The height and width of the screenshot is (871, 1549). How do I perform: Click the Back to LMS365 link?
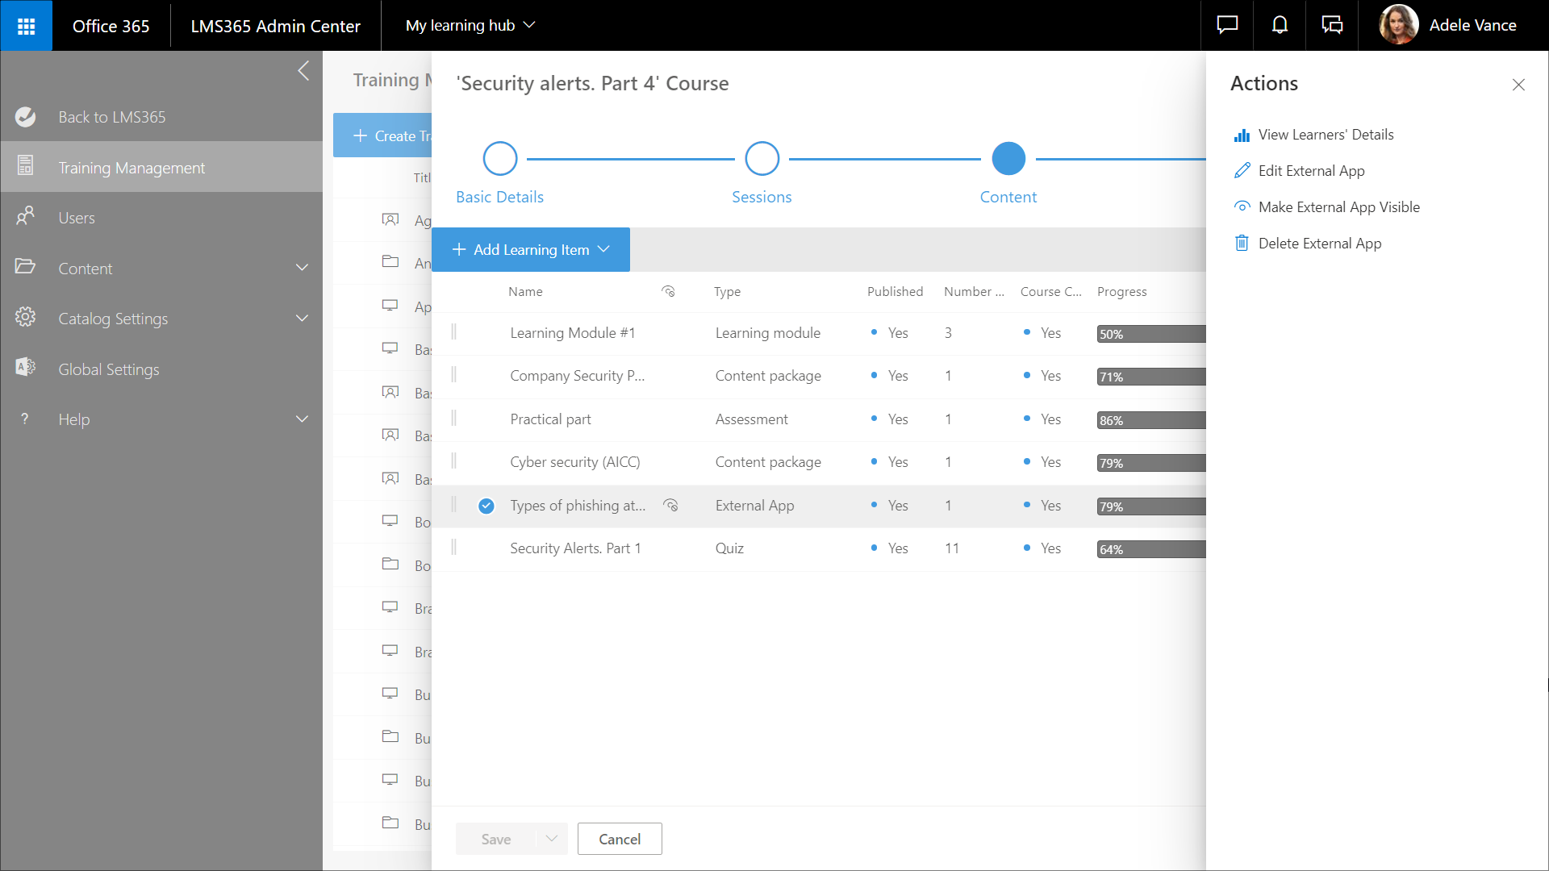111,117
